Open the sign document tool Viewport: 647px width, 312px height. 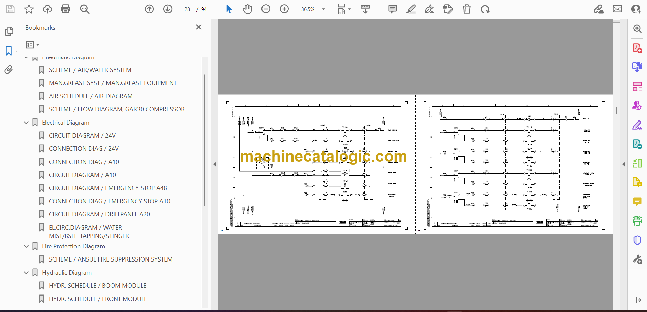[430, 9]
